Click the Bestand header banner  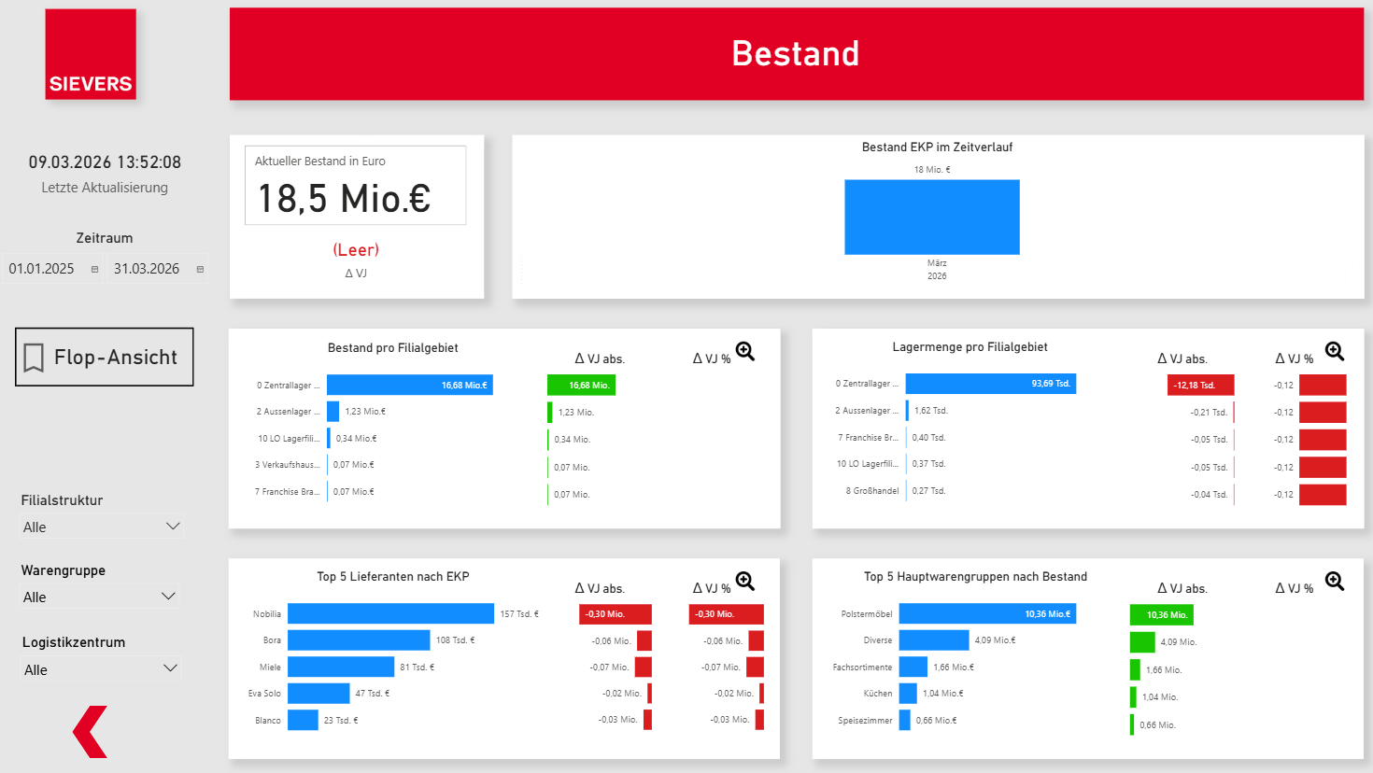pyautogui.click(x=797, y=54)
